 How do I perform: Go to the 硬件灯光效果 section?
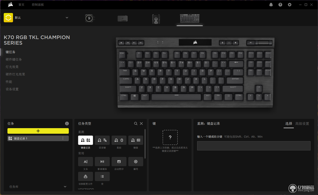(15, 74)
